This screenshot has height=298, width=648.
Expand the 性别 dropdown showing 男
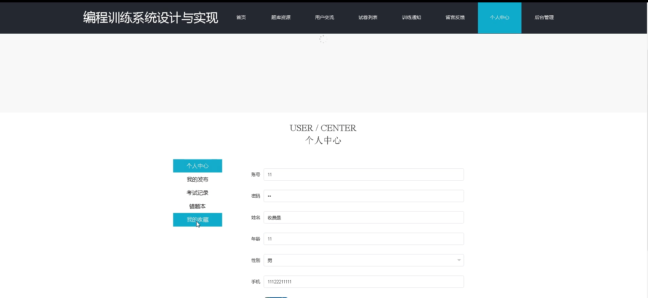tap(364, 260)
